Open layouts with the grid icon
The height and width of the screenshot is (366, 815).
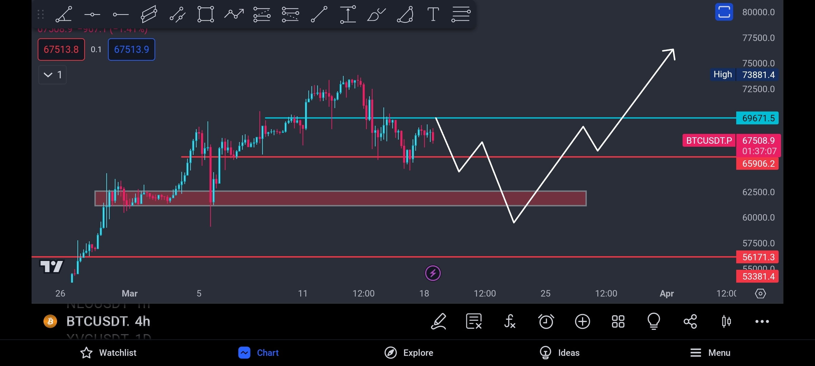click(618, 321)
